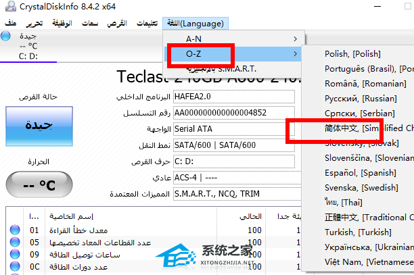Click the serial number field AA000000000000004852
Image resolution: width=414 pixels, height=275 pixels.
233,112
